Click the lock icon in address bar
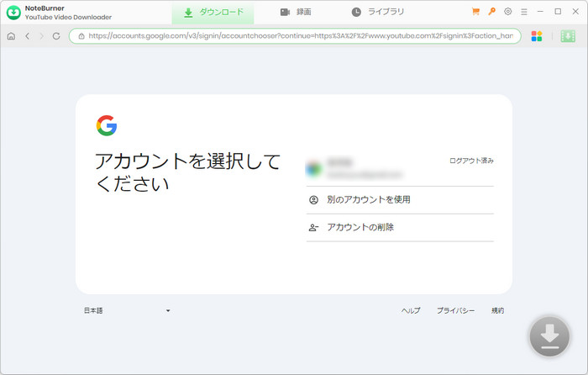Image resolution: width=588 pixels, height=375 pixels. coord(81,36)
